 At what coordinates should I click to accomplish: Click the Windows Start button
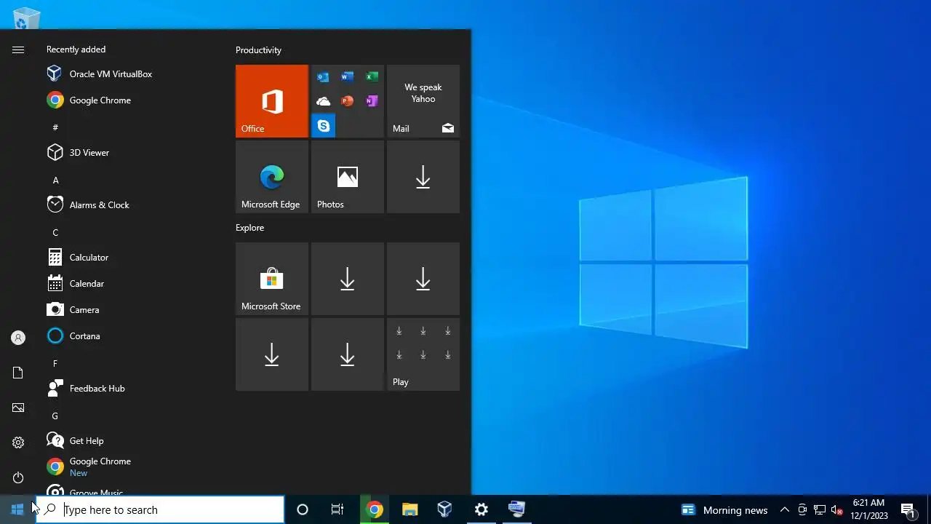pos(17,509)
